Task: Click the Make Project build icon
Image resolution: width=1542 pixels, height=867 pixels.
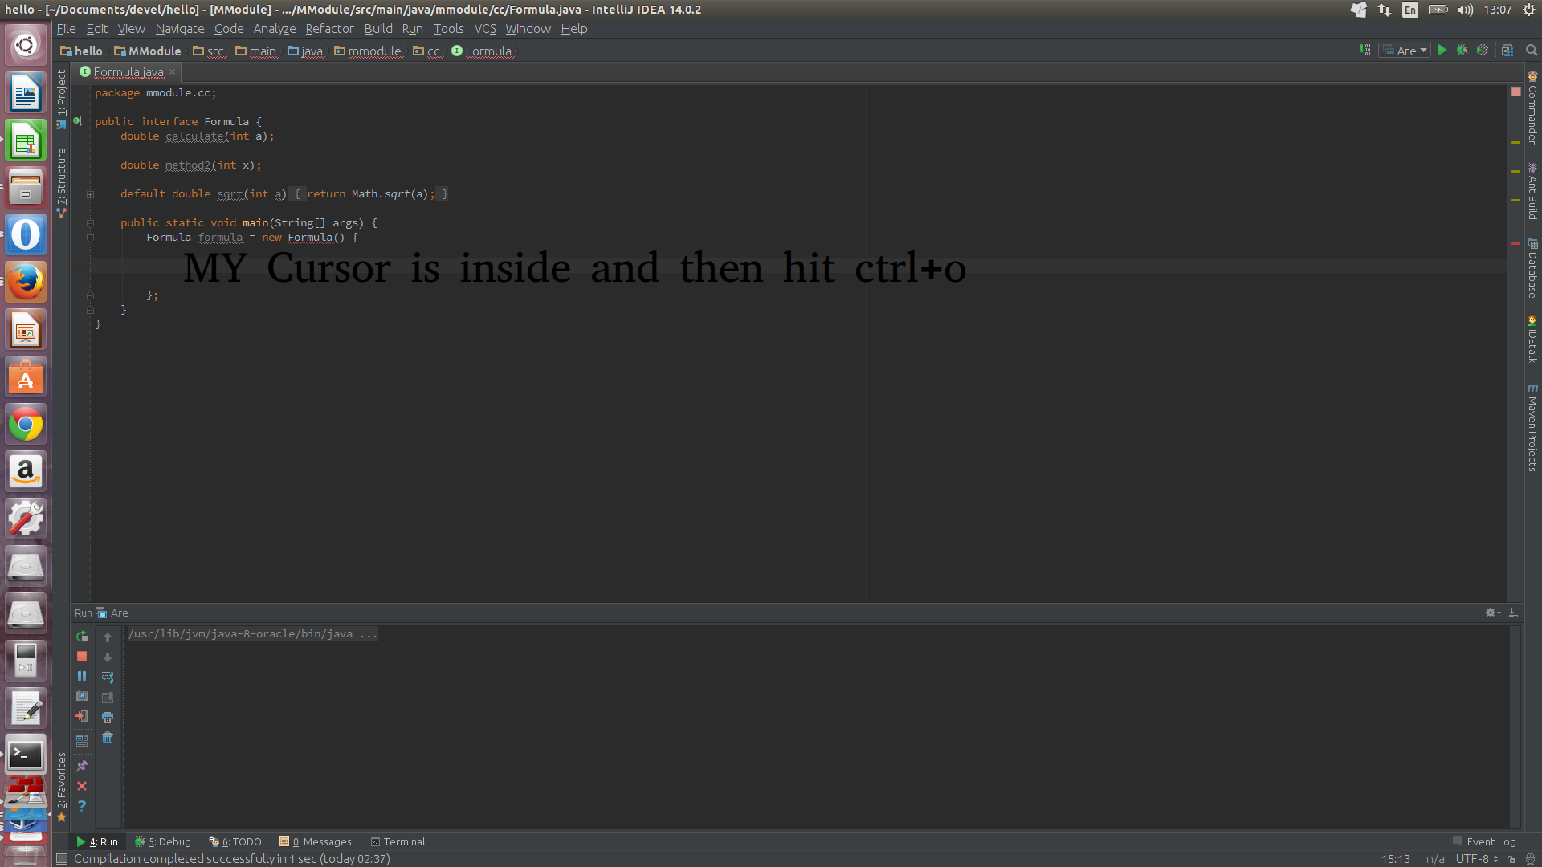Action: pos(1365,51)
